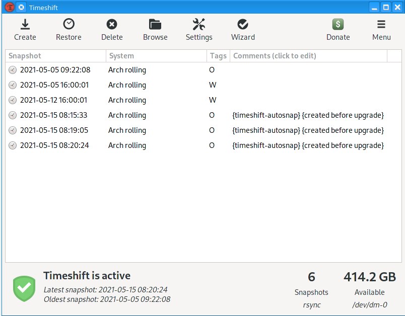
Task: Click the Restore clock icon
Action: click(69, 24)
